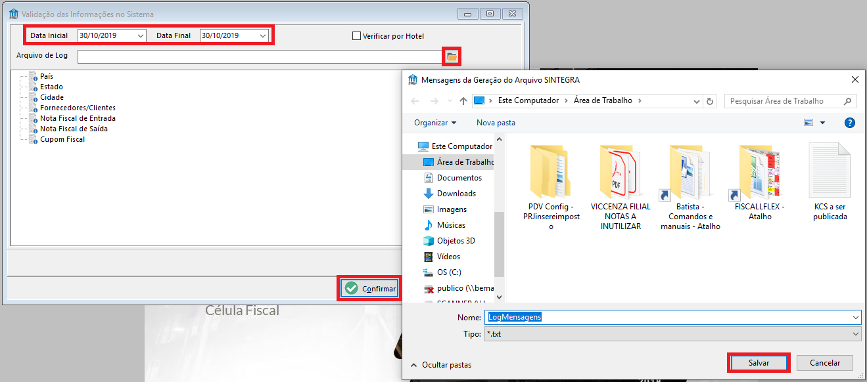Open the Organizar menu dropdown
Viewport: 867px width, 382px height.
tap(435, 123)
